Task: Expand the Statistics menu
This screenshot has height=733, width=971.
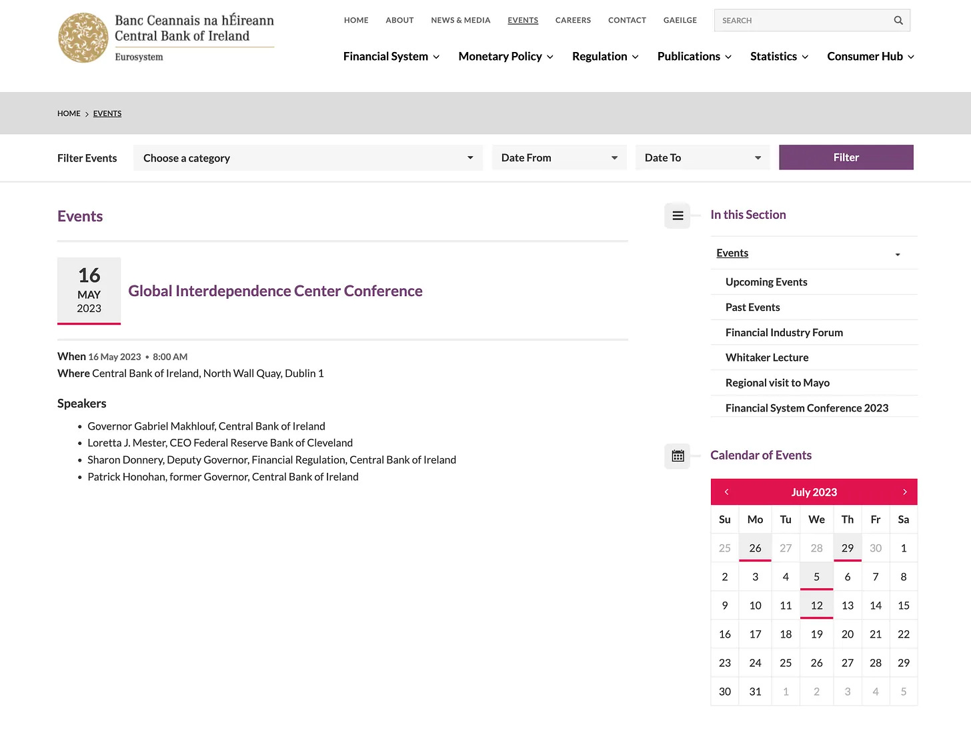Action: [779, 57]
